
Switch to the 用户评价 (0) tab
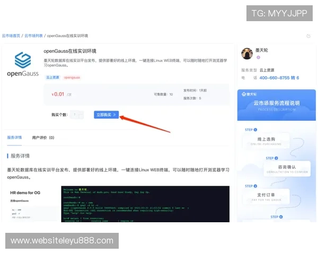coord(43,138)
